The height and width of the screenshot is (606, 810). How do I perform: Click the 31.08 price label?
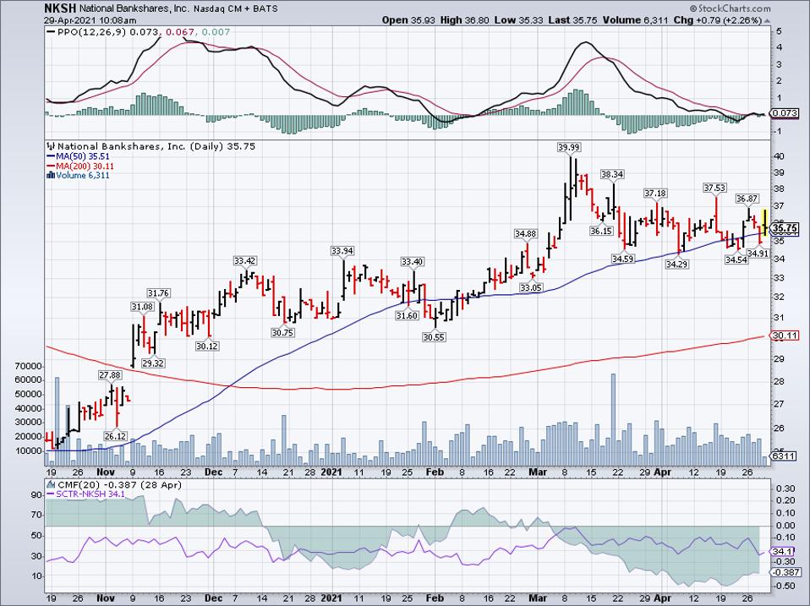142,307
